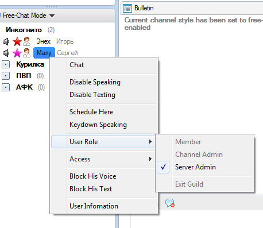Open the Access submenu arrow
The height and width of the screenshot is (228, 263).
click(x=150, y=159)
